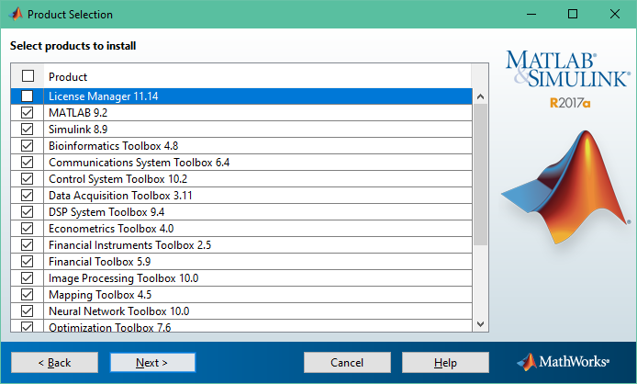The image size is (637, 384).
Task: Uncheck Data Acquisition Toolbox 3.11 checkbox
Action: [28, 196]
